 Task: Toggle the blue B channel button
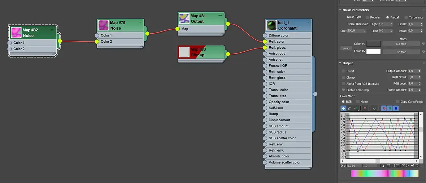pos(396,108)
